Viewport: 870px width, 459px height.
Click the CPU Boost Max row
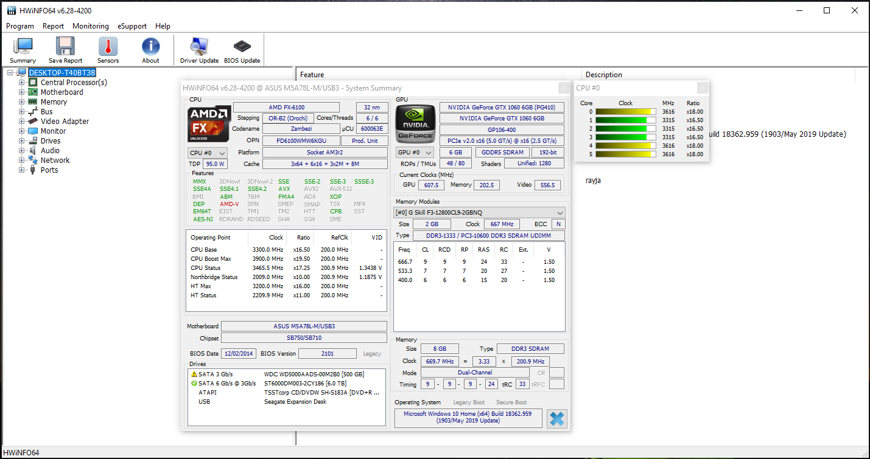coord(286,259)
